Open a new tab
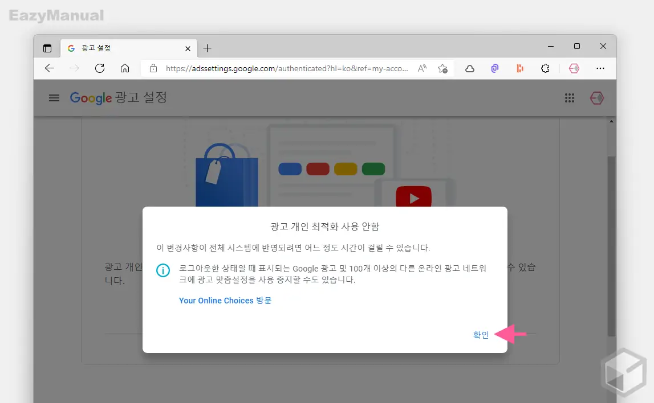 [x=208, y=48]
